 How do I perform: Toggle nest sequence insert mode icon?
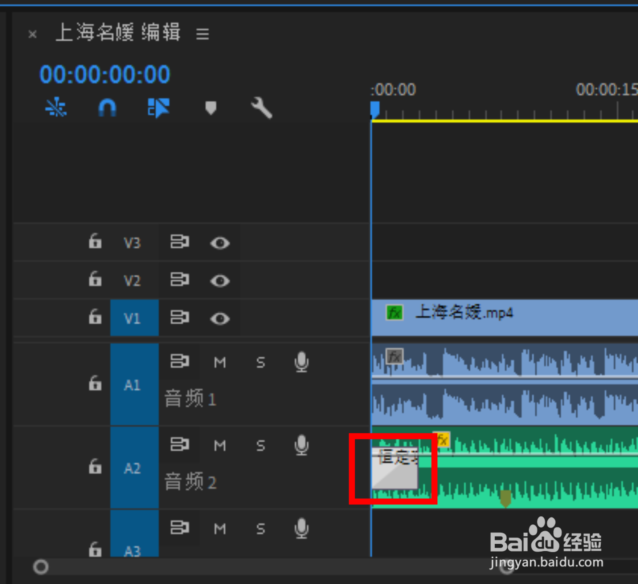pyautogui.click(x=56, y=108)
